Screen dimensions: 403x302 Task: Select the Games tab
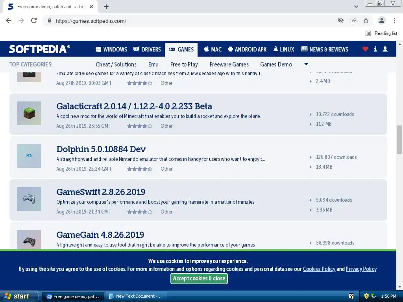[181, 49]
